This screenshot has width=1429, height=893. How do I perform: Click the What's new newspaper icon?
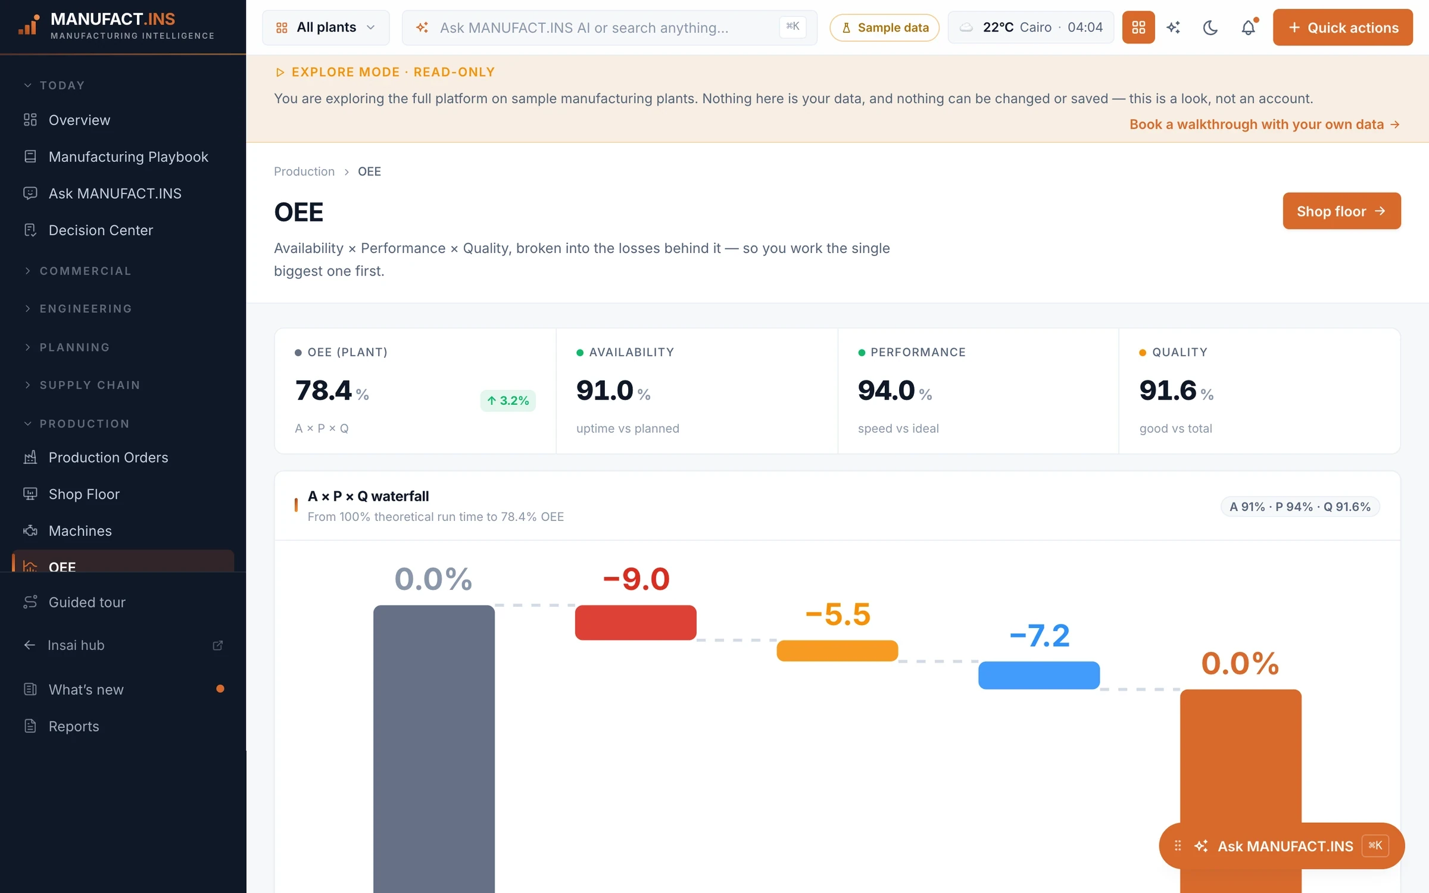pos(30,689)
